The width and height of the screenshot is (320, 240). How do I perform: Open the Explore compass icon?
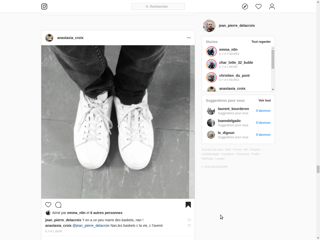click(245, 6)
